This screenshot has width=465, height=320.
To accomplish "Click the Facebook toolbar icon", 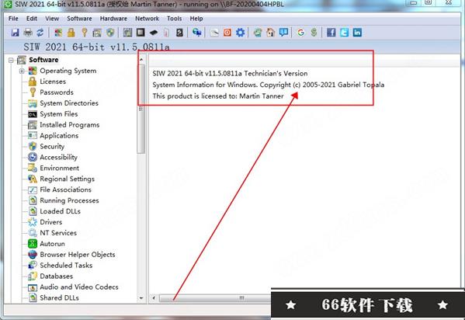I will (x=331, y=33).
